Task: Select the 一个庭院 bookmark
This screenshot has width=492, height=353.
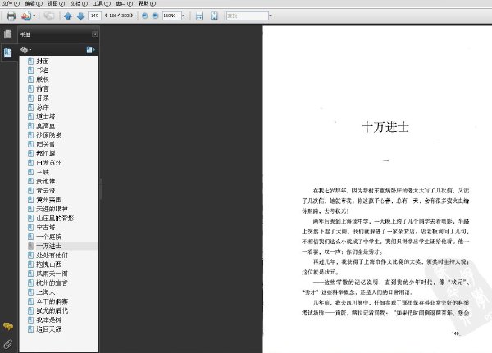Action: [48, 237]
